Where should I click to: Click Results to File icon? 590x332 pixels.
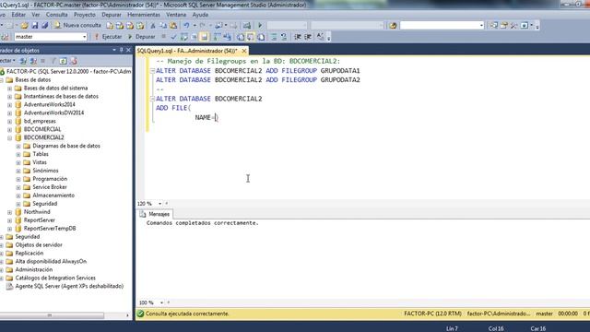click(x=261, y=37)
